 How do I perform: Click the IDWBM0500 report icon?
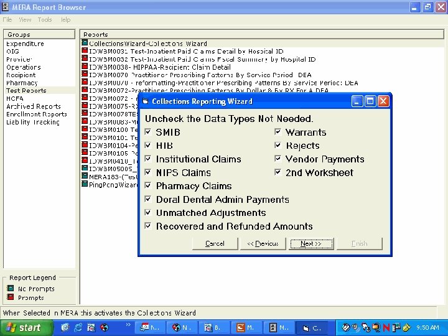pyautogui.click(x=85, y=168)
